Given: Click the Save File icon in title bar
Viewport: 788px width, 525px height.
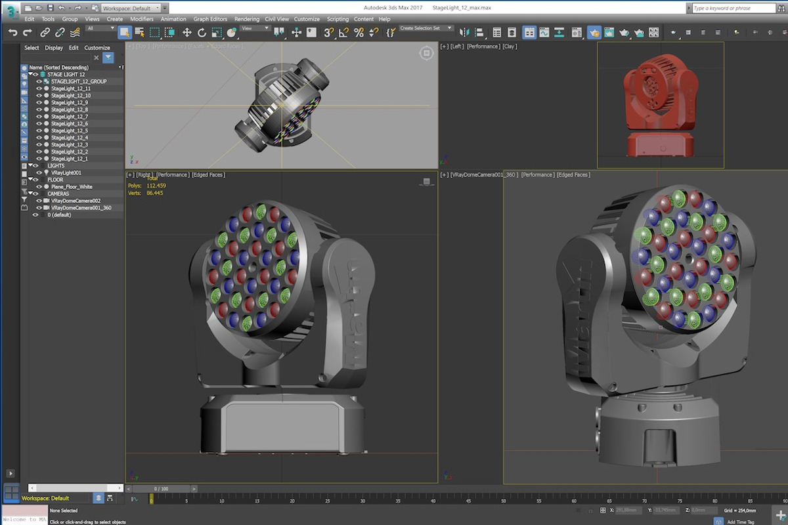Looking at the screenshot, I should pos(51,9).
